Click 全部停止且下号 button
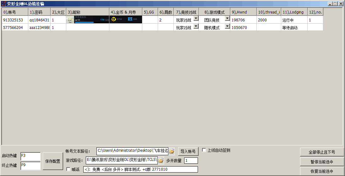This screenshot has width=345, height=176. (322, 152)
